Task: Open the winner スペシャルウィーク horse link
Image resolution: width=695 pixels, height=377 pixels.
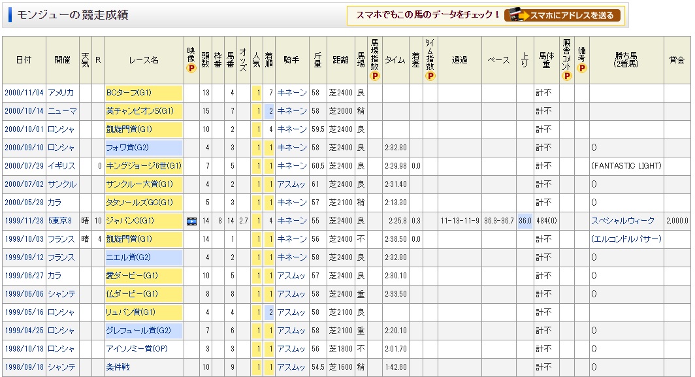Action: click(624, 221)
